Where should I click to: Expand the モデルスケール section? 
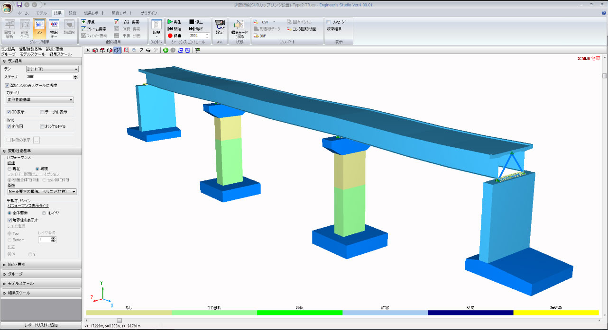click(x=41, y=284)
